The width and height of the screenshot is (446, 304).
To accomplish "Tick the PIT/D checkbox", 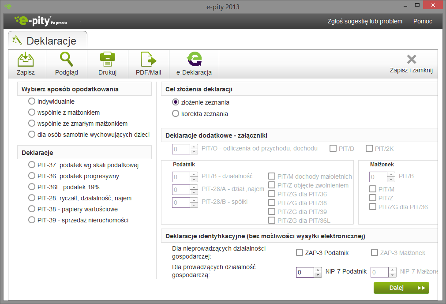I will (x=333, y=148).
